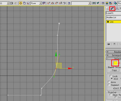121x101 pixels.
Task: Click the Copy named selection button
Action: pos(114,70)
